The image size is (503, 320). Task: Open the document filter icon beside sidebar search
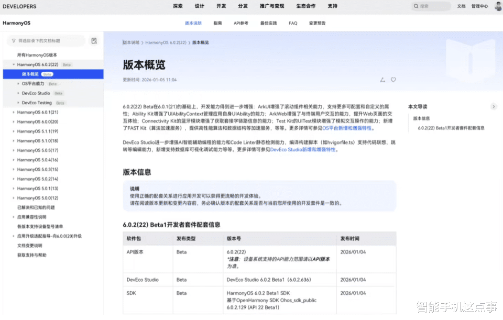(94, 41)
